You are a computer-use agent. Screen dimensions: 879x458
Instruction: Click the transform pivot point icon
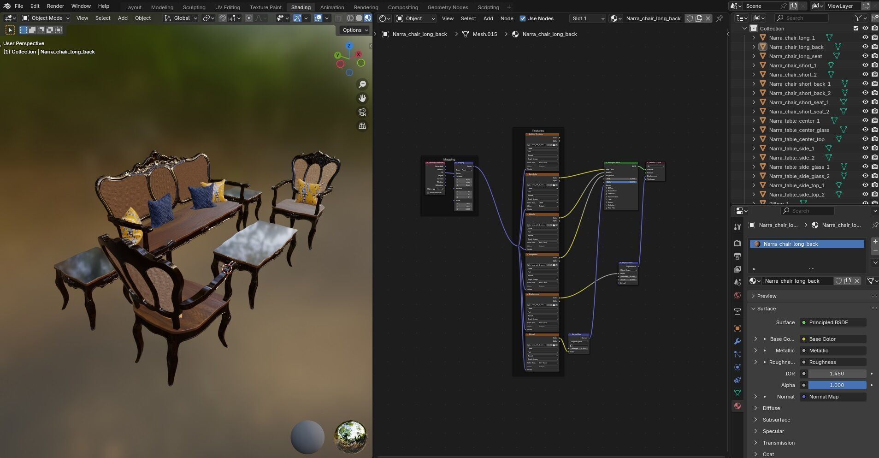click(x=208, y=18)
